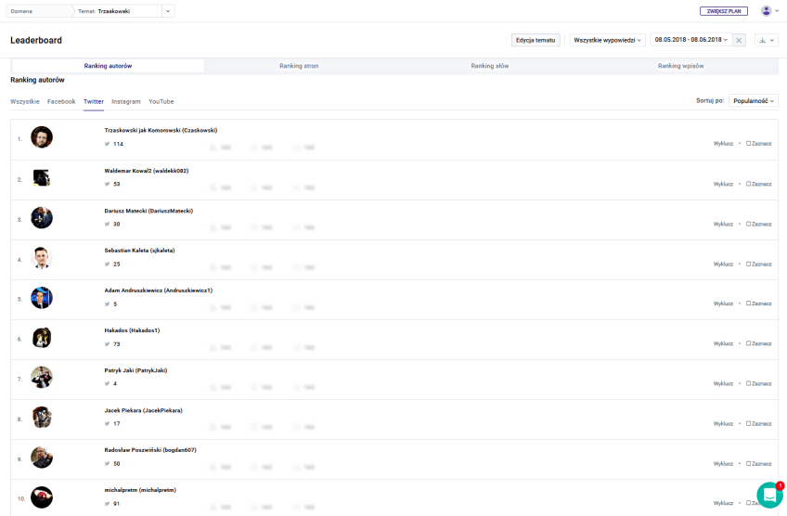Click the user account avatar icon
The height and width of the screenshot is (516, 787).
tap(766, 11)
